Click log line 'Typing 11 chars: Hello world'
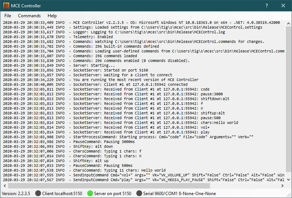292x198 pixels. point(84,170)
